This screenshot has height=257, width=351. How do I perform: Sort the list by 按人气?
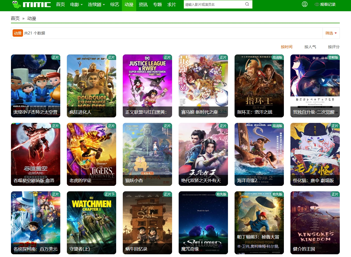pyautogui.click(x=310, y=47)
